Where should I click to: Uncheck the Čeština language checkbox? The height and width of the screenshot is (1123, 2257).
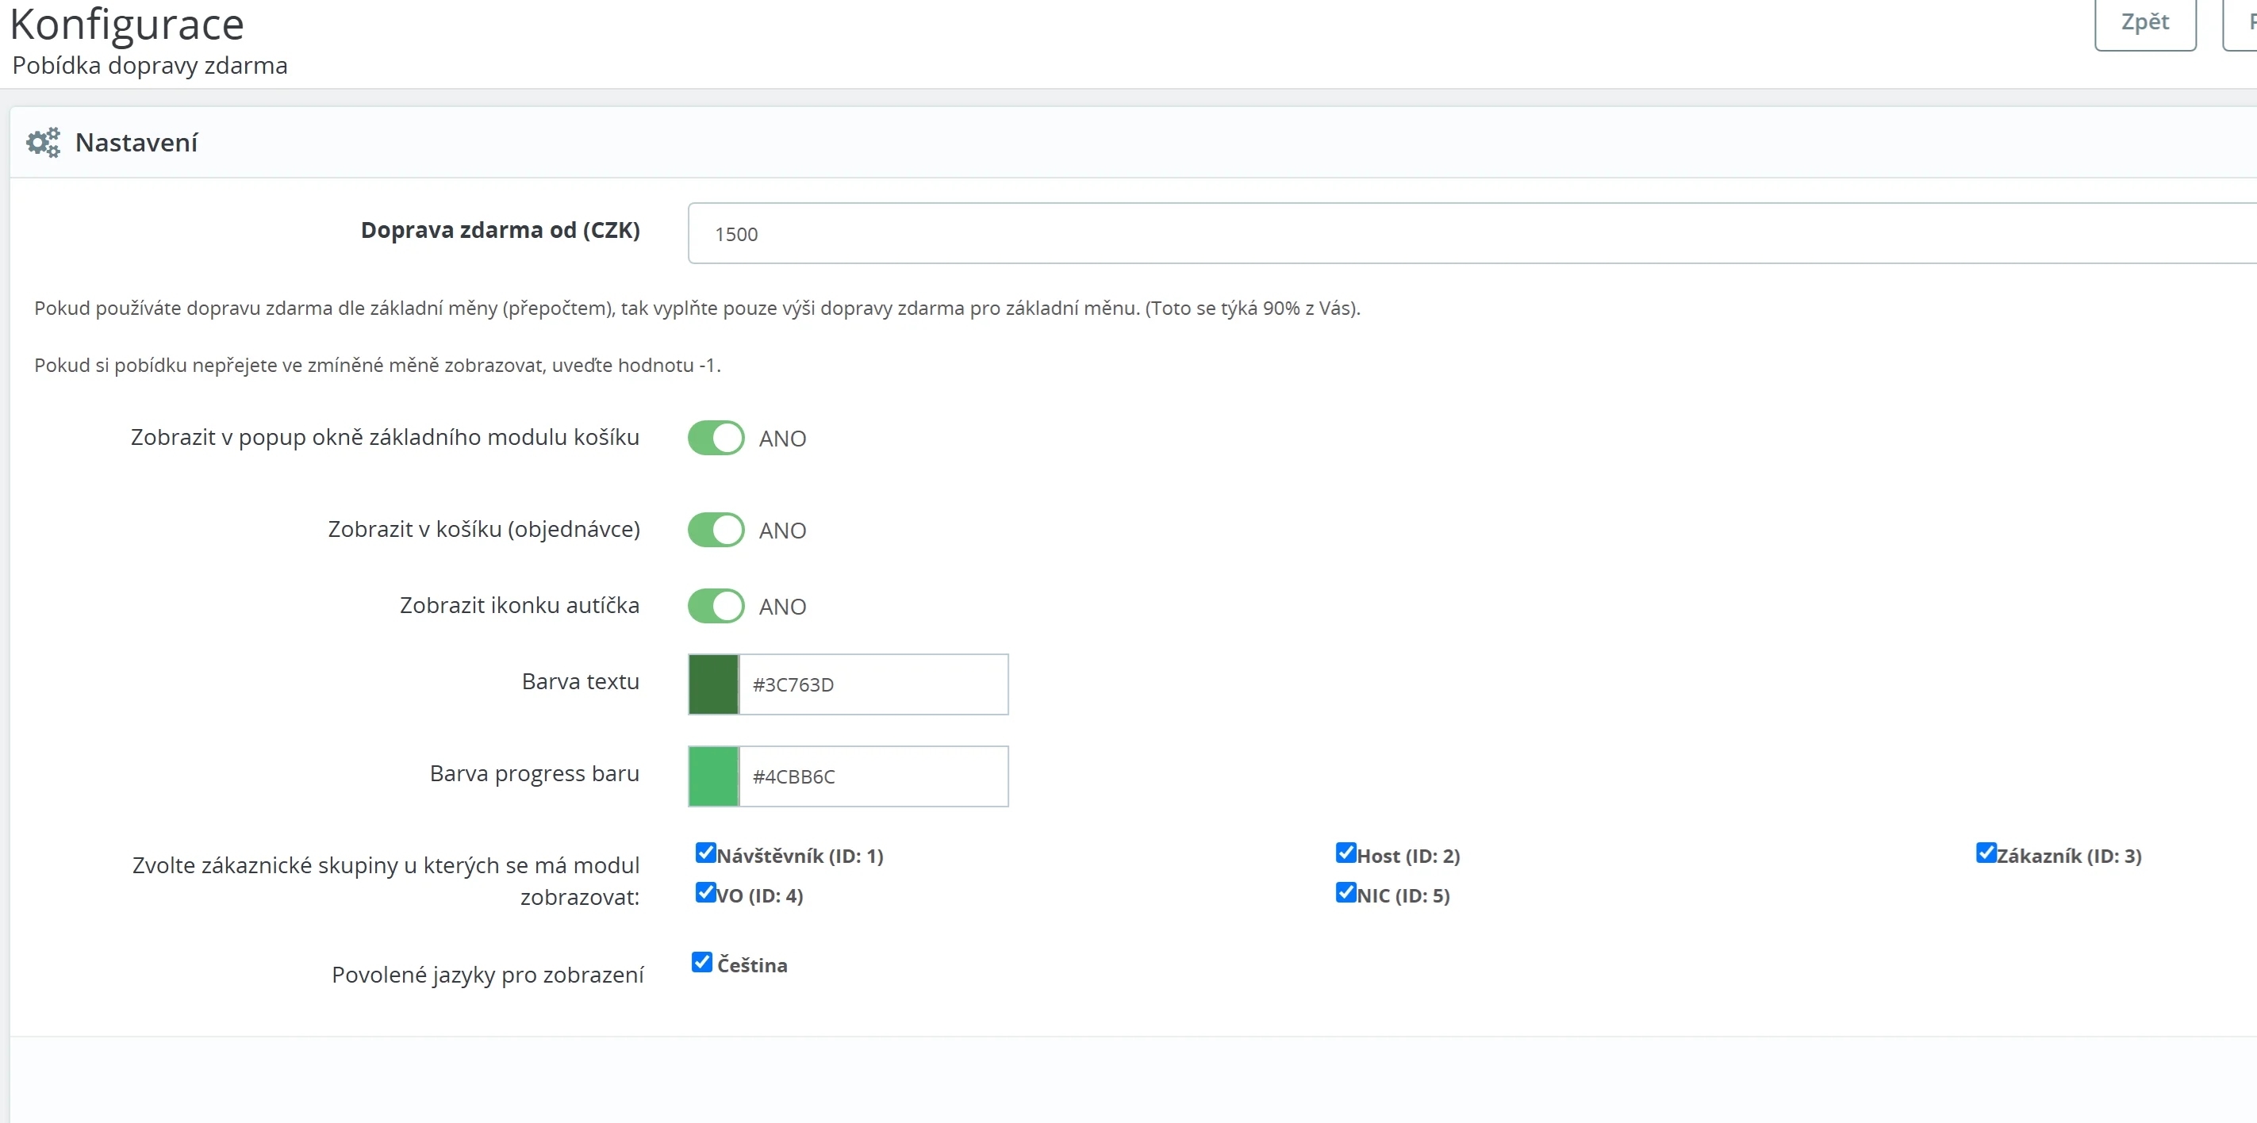702,963
